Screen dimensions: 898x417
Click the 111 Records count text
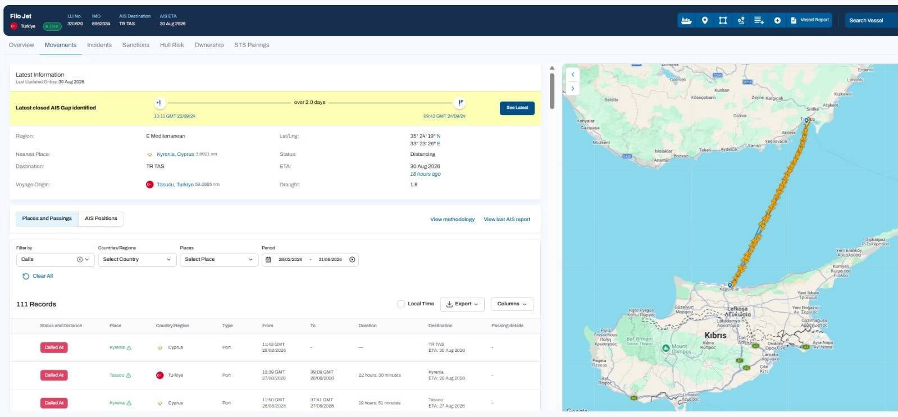click(36, 304)
